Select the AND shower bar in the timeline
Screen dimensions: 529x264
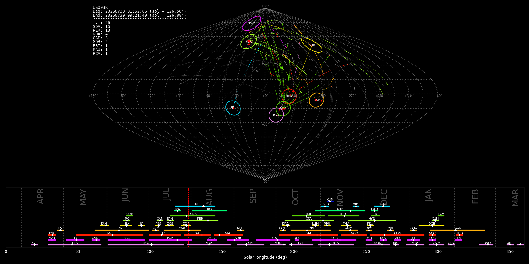(340, 211)
